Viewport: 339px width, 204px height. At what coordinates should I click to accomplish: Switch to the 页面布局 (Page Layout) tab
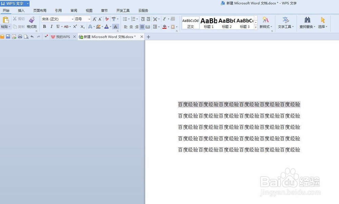tap(40, 11)
